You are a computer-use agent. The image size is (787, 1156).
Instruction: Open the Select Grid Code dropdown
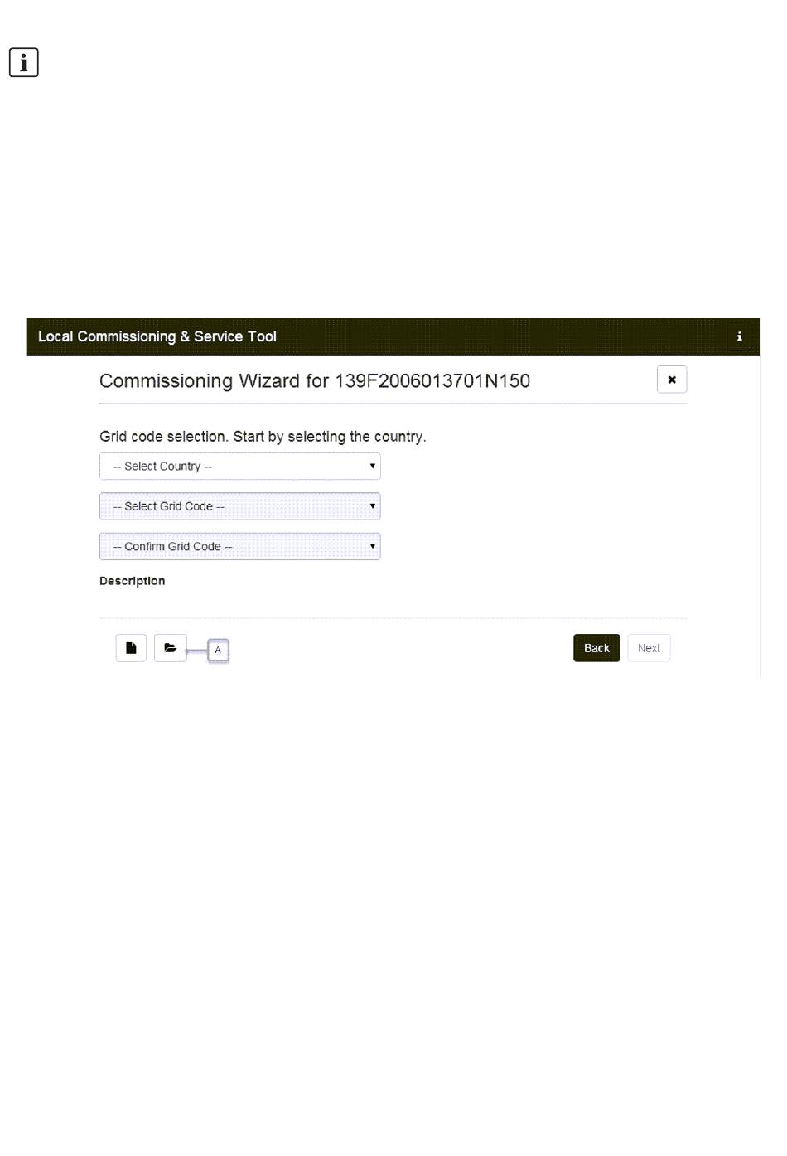tap(239, 506)
